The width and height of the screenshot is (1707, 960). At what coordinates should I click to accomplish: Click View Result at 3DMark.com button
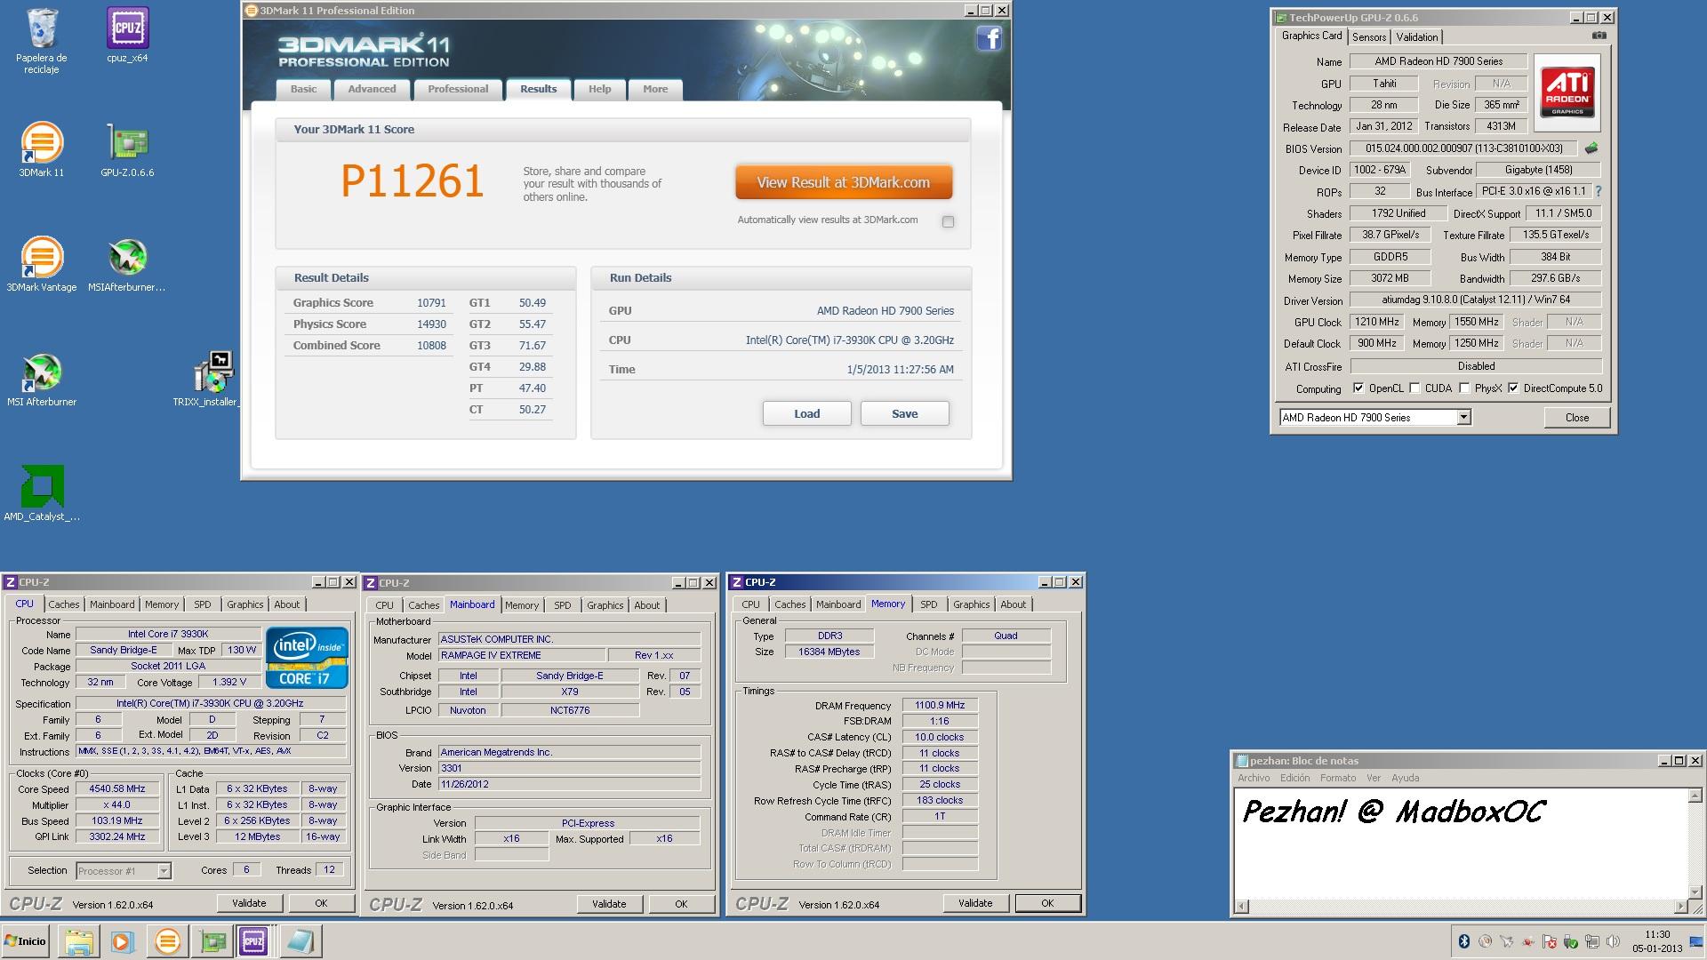tap(843, 182)
